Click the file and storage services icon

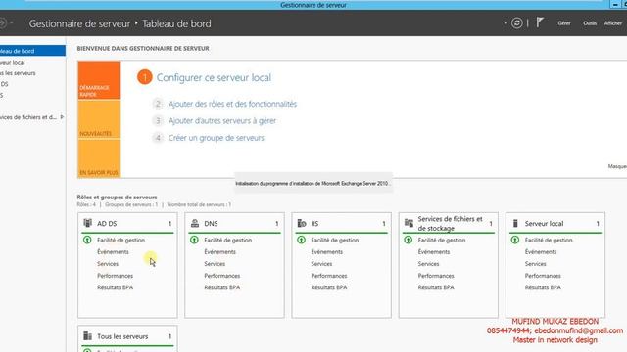tap(409, 223)
